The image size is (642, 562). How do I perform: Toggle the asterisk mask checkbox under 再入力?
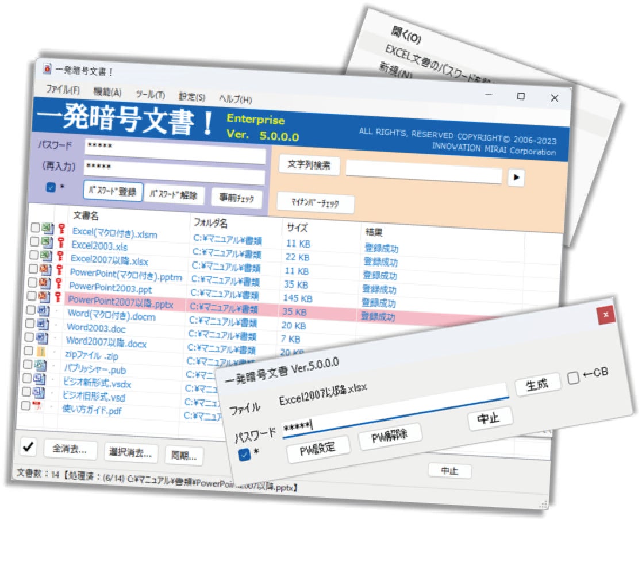pos(51,187)
